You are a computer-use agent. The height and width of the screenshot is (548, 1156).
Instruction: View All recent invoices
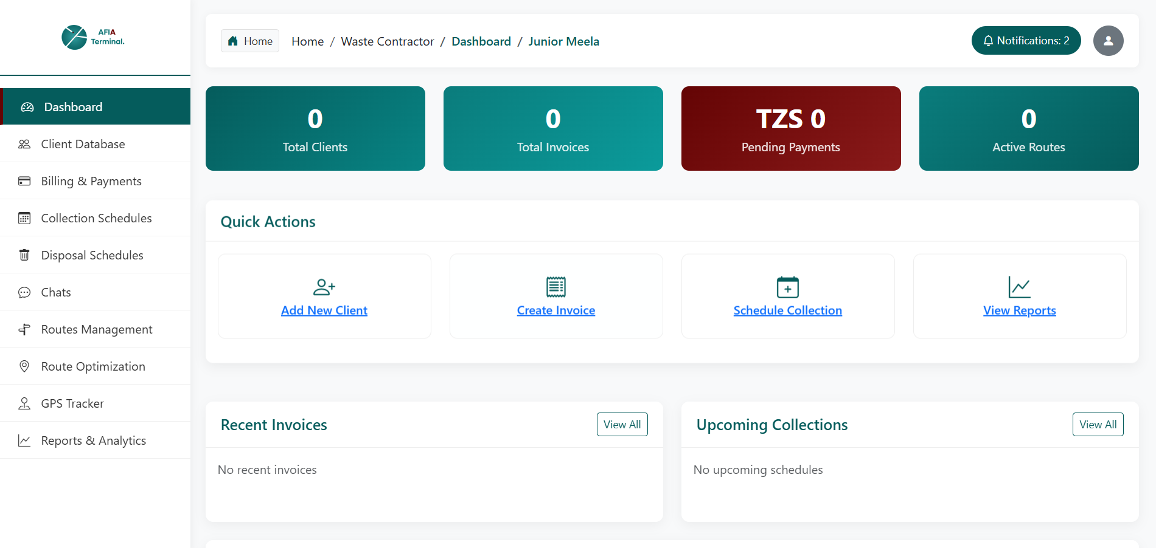622,424
